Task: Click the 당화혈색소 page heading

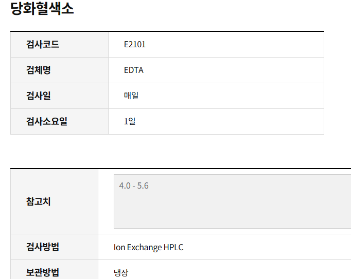Action: tap(42, 9)
